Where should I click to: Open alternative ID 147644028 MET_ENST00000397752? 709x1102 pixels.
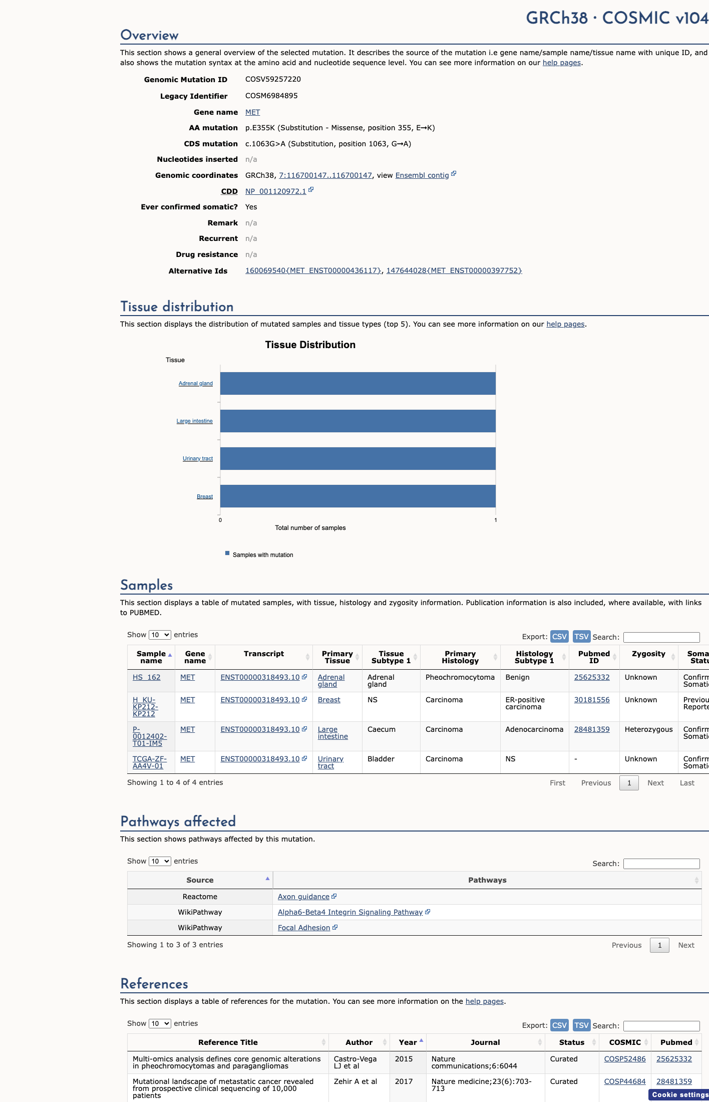pyautogui.click(x=454, y=270)
